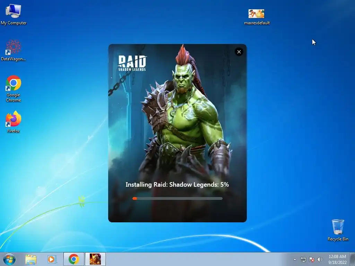Viewport: 355px width, 266px height.
Task: Select the Firefox desktop shortcut
Action: point(14,122)
